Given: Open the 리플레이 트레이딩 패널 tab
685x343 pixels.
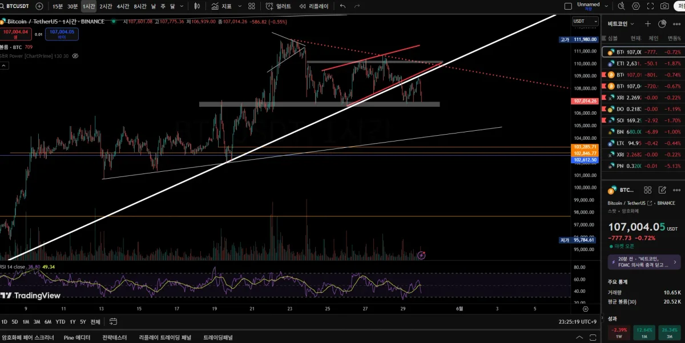Looking at the screenshot, I should pos(165,337).
